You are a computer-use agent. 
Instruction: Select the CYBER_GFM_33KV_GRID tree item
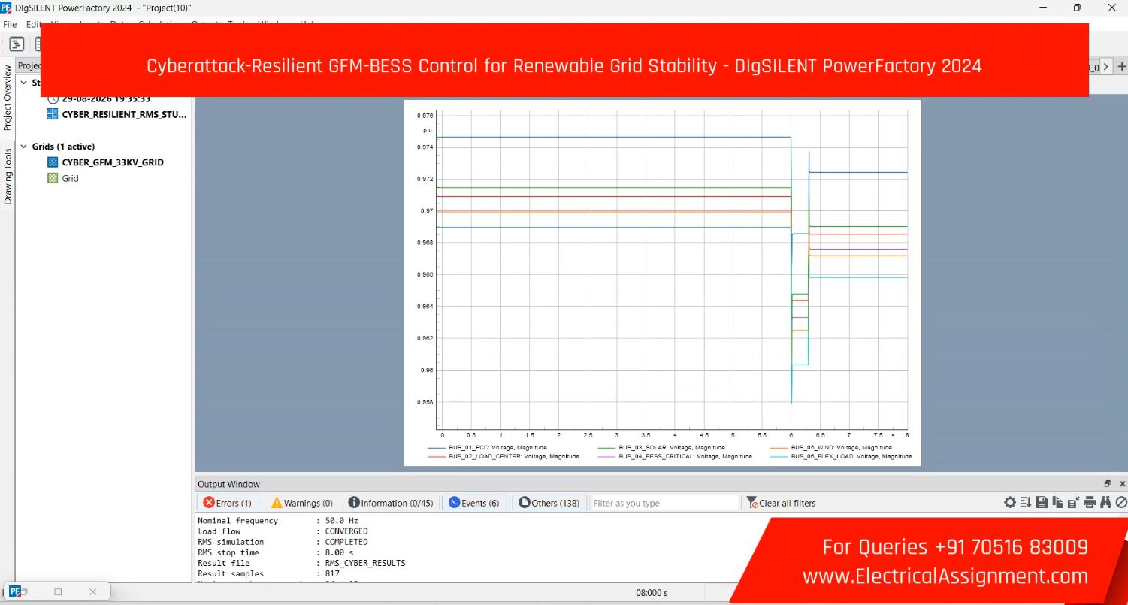tap(113, 162)
